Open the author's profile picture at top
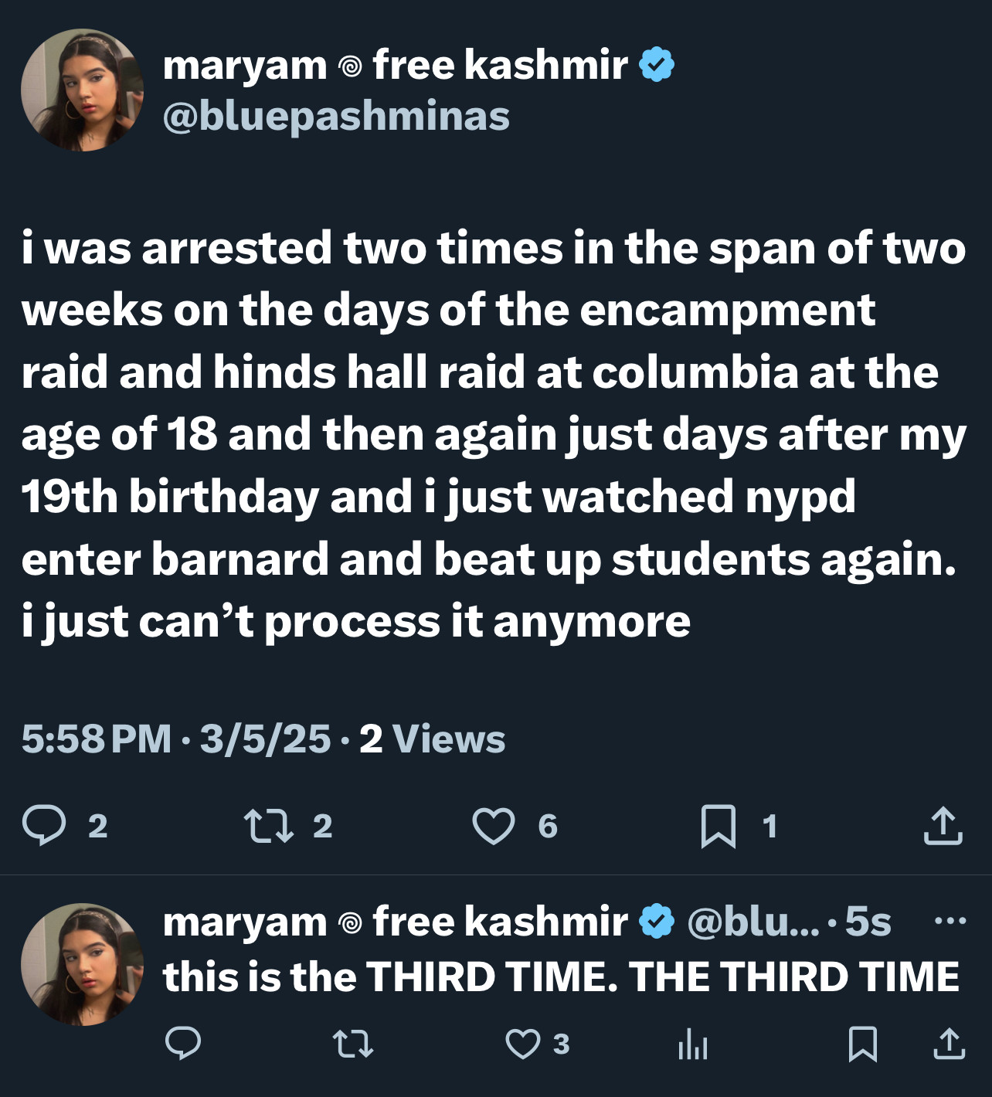Viewport: 992px width, 1097px height. click(x=82, y=90)
